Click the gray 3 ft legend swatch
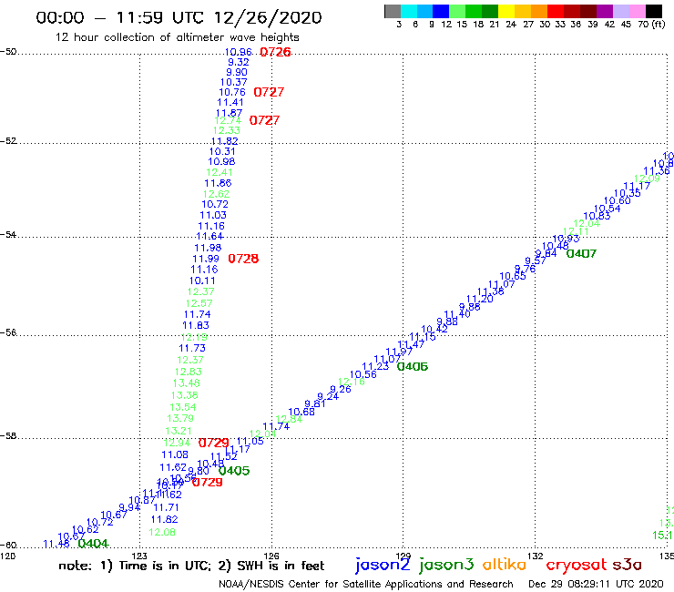Image resolution: width=674 pixels, height=592 pixels. (x=393, y=11)
